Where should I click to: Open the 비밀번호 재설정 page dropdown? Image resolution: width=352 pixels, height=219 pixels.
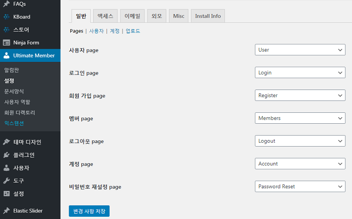tap(300, 187)
